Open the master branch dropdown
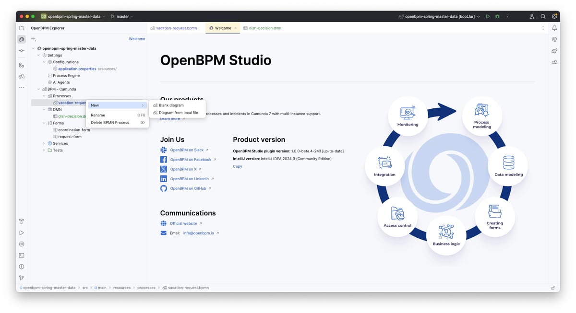The width and height of the screenshot is (576, 313). [x=122, y=16]
